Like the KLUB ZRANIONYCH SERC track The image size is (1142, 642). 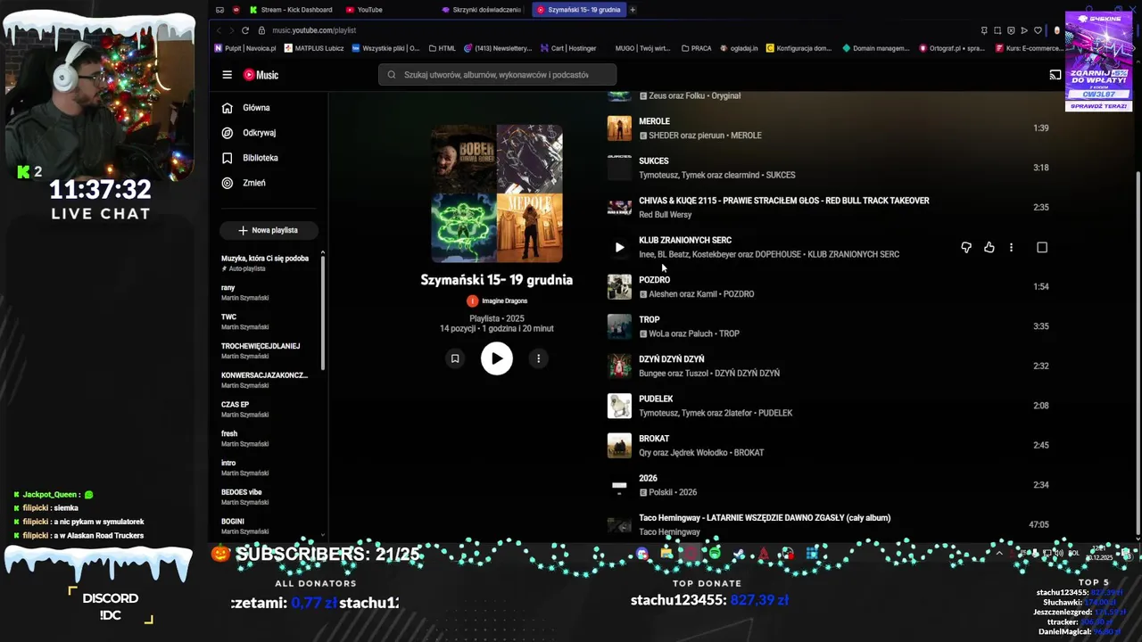point(989,247)
